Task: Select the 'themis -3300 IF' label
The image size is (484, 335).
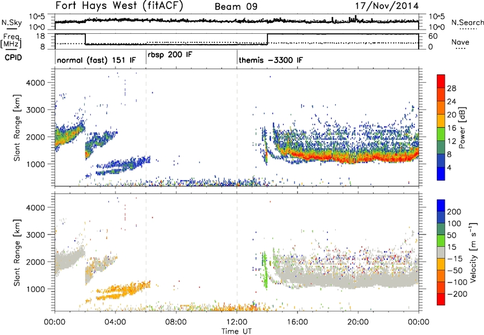Action: click(x=270, y=60)
